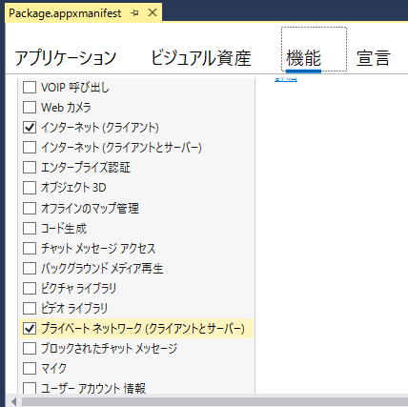Open the 宣言 tab

(x=374, y=58)
